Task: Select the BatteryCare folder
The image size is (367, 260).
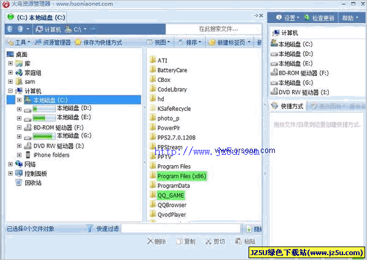Action: coord(172,70)
